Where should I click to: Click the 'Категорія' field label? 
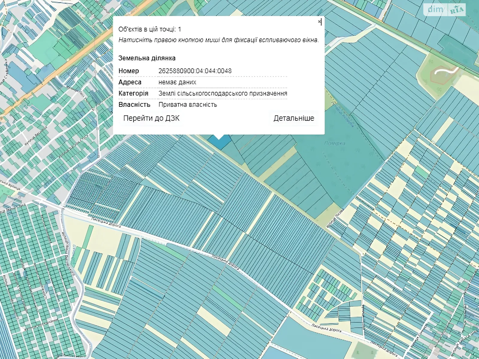coord(133,93)
